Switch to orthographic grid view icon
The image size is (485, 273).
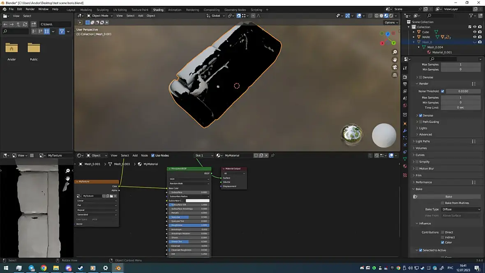tap(395, 75)
